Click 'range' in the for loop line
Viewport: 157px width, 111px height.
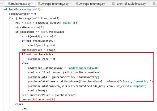point(27,18)
